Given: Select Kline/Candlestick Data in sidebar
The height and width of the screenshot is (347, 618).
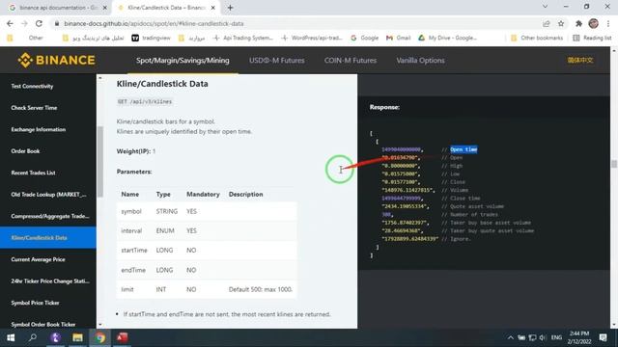Looking at the screenshot, I should 48,238.
